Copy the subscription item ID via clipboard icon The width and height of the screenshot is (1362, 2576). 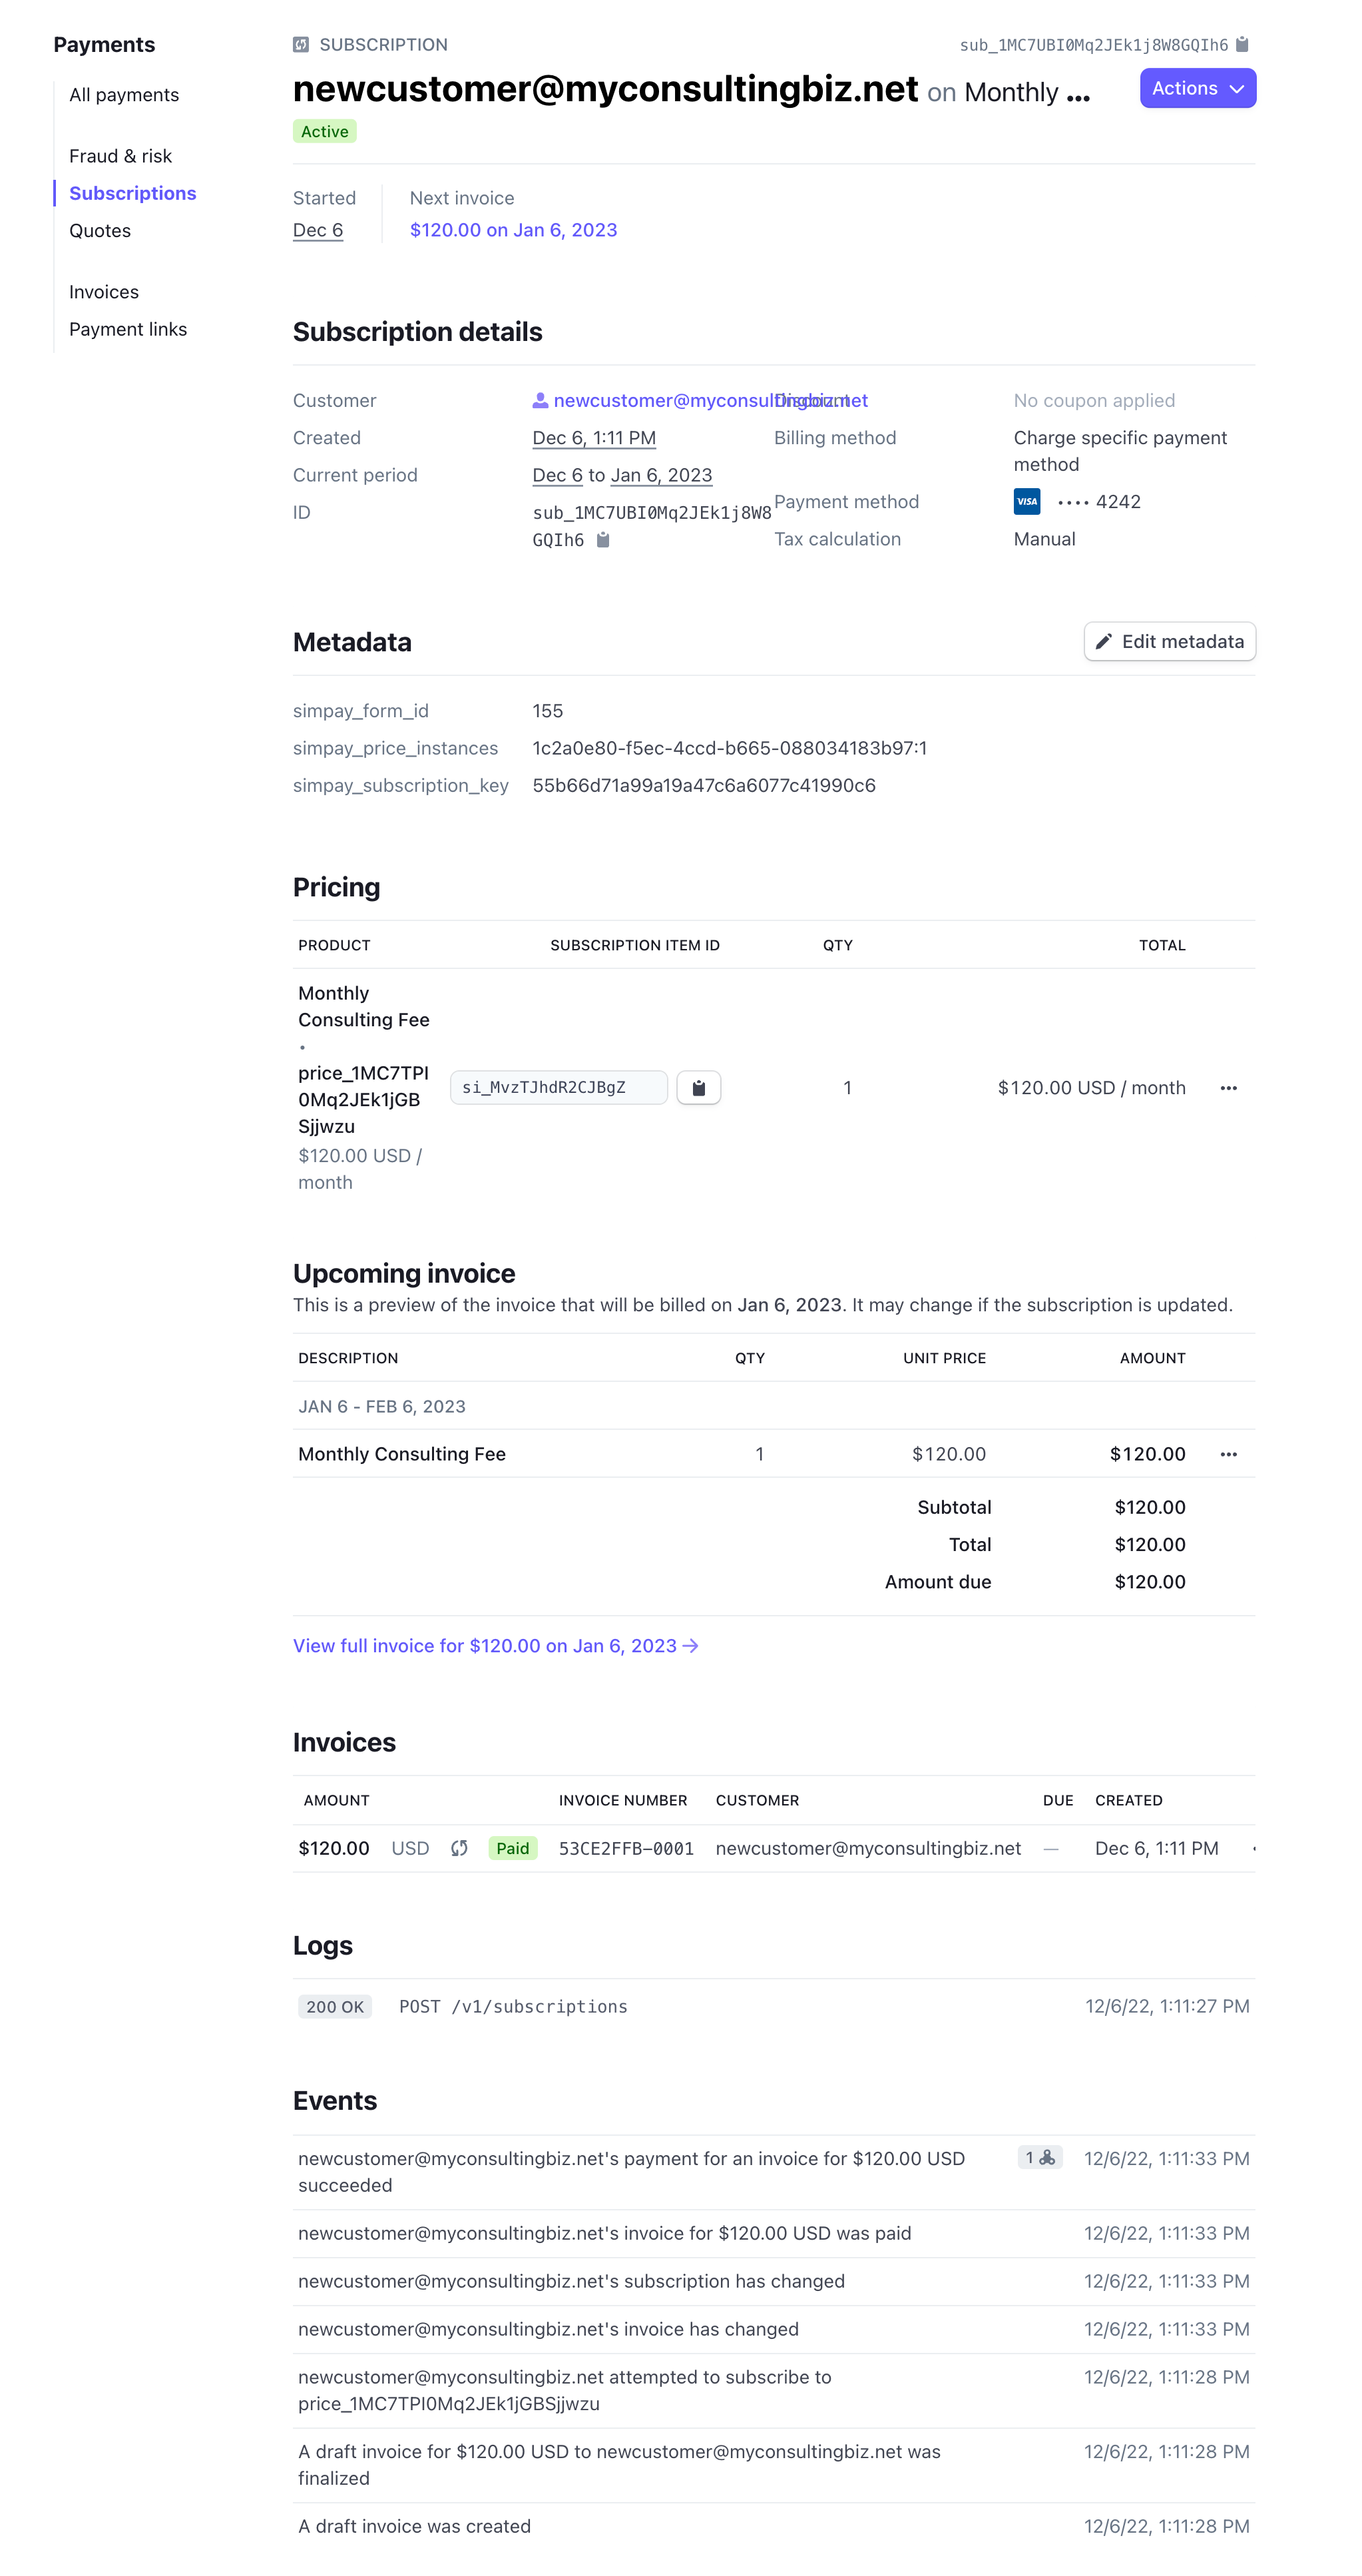coord(698,1087)
